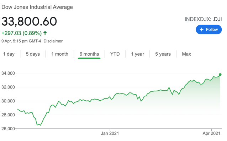The width and height of the screenshot is (227, 141).
Task: Switch to the 1 year view
Action: point(138,54)
